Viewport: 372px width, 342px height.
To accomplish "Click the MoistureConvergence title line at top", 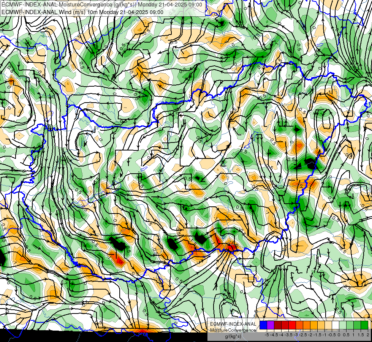I will [102, 5].
